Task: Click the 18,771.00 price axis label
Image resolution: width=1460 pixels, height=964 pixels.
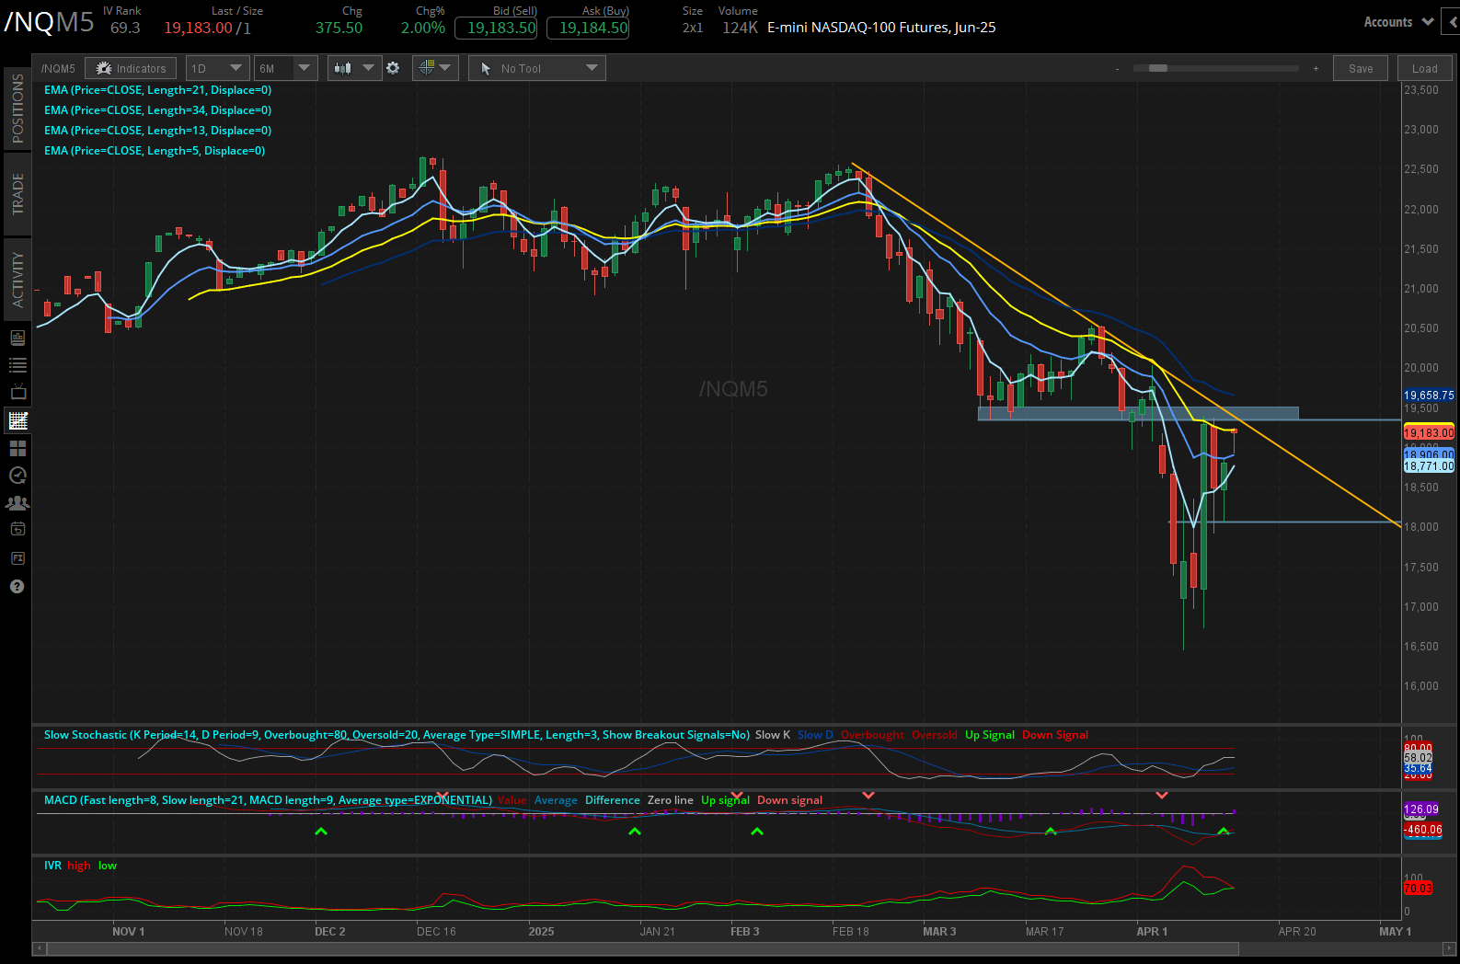Action: point(1429,466)
